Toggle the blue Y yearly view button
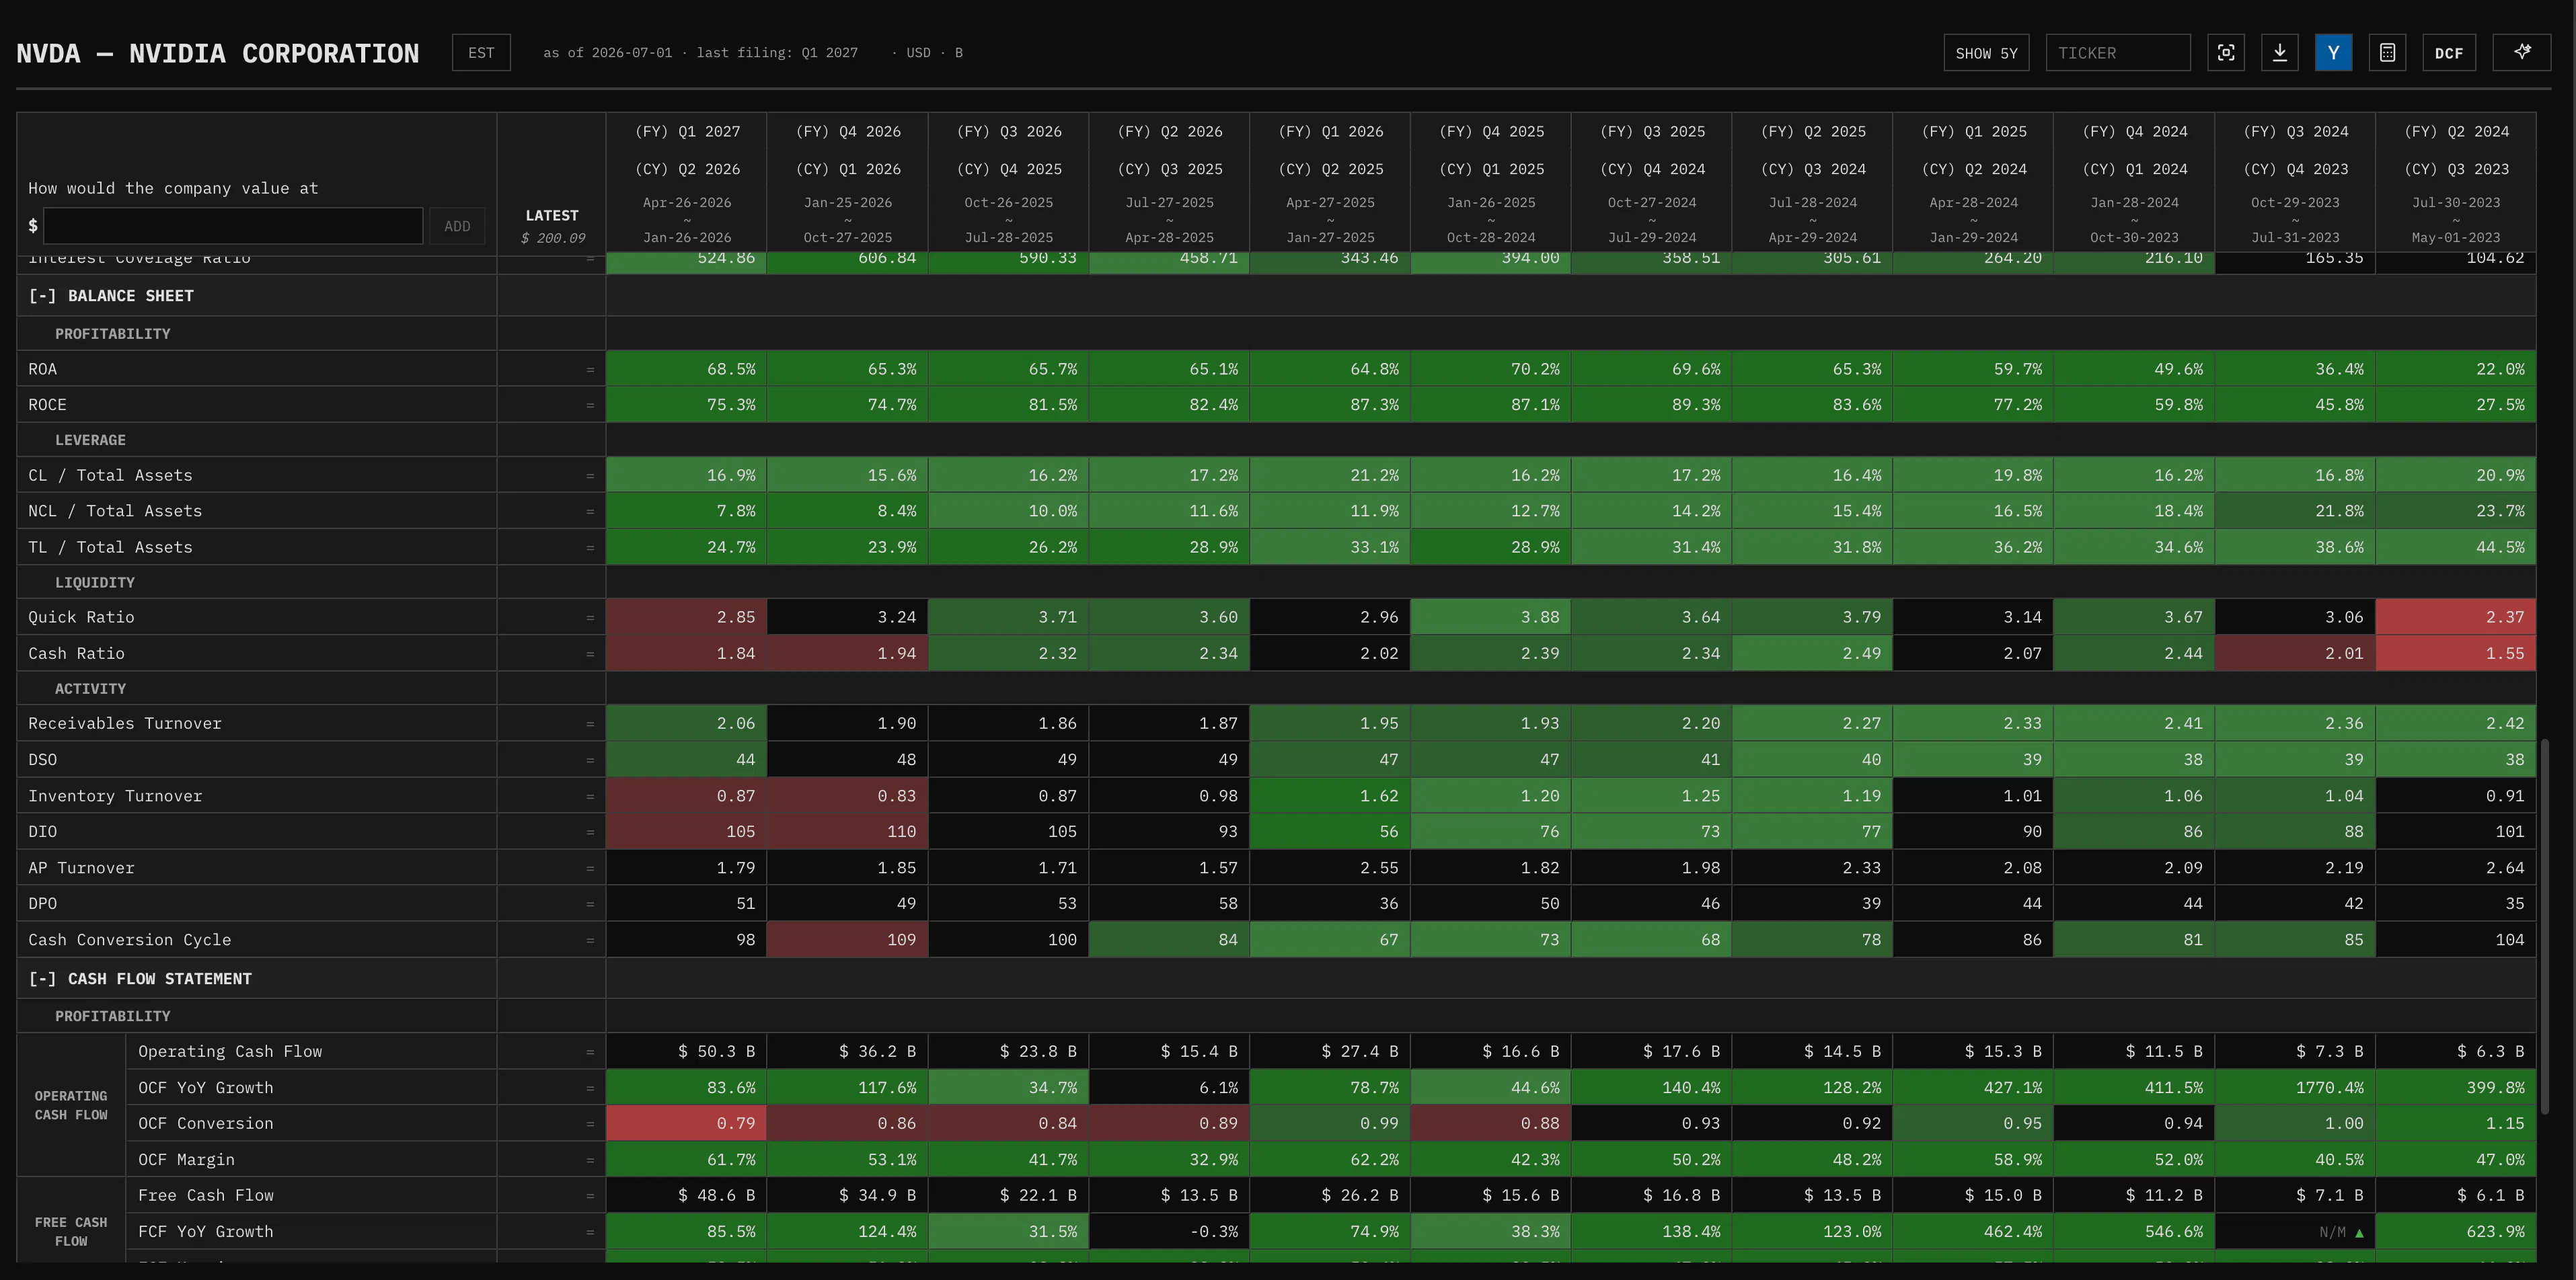 2333,53
